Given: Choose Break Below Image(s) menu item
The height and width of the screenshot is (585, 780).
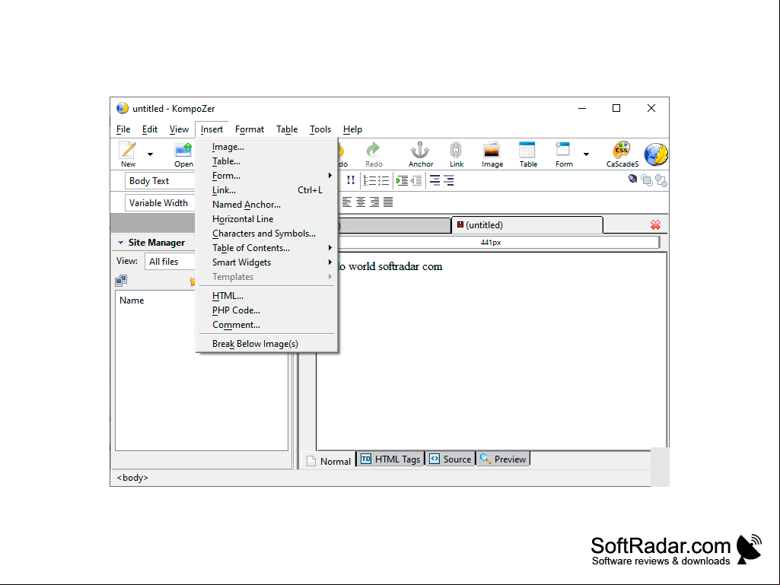Looking at the screenshot, I should pyautogui.click(x=267, y=344).
